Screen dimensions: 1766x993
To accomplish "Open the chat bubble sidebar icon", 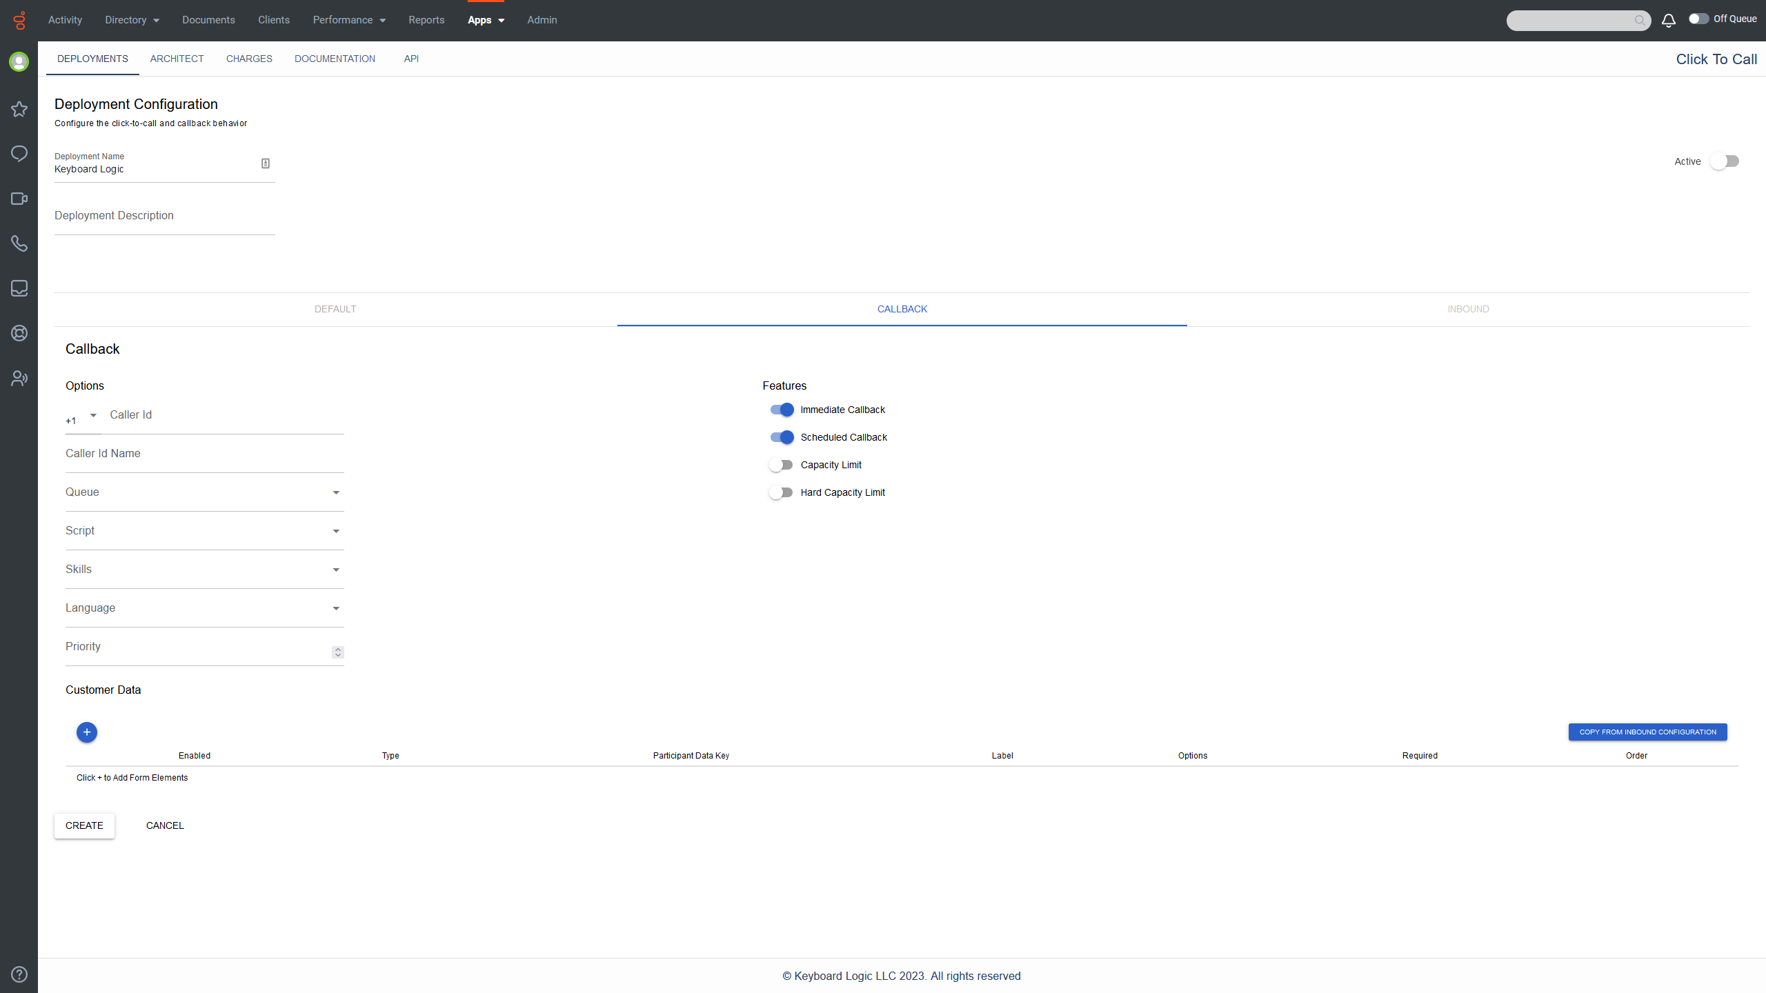I will click(x=19, y=153).
